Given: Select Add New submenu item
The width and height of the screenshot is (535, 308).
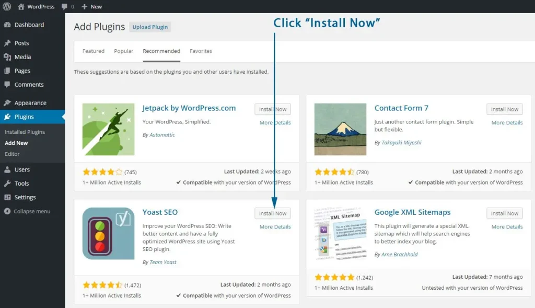Looking at the screenshot, I should pos(16,143).
